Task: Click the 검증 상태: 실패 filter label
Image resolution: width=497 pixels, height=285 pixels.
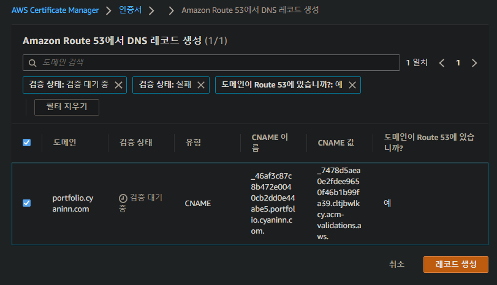Action: [x=165, y=84]
